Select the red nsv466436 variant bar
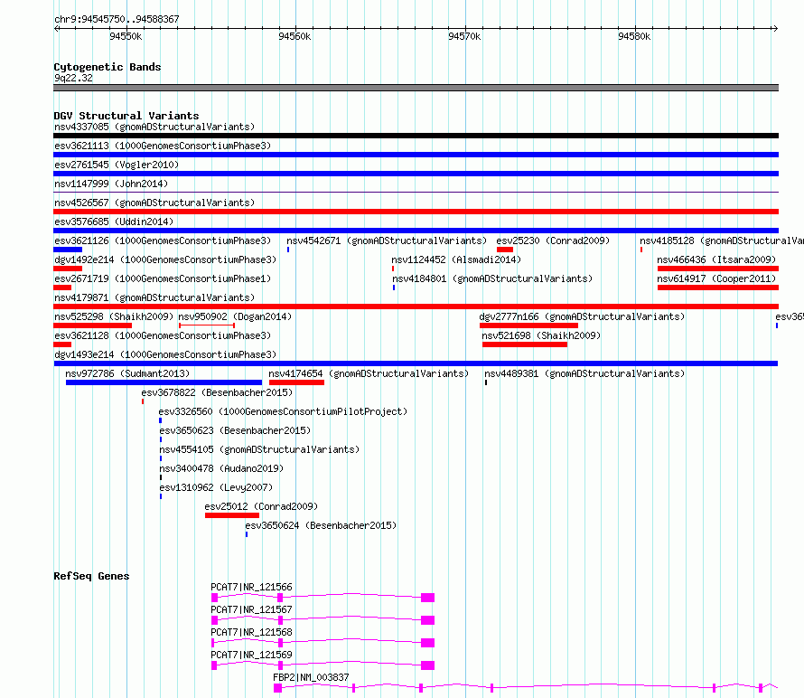This screenshot has height=698, width=804. point(718,269)
